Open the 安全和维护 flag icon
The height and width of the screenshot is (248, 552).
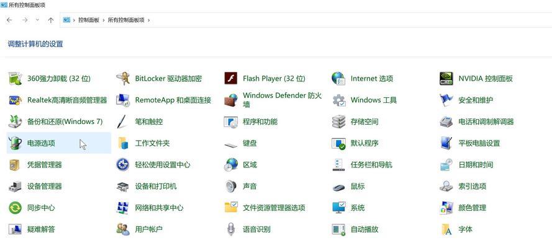tap(446, 100)
